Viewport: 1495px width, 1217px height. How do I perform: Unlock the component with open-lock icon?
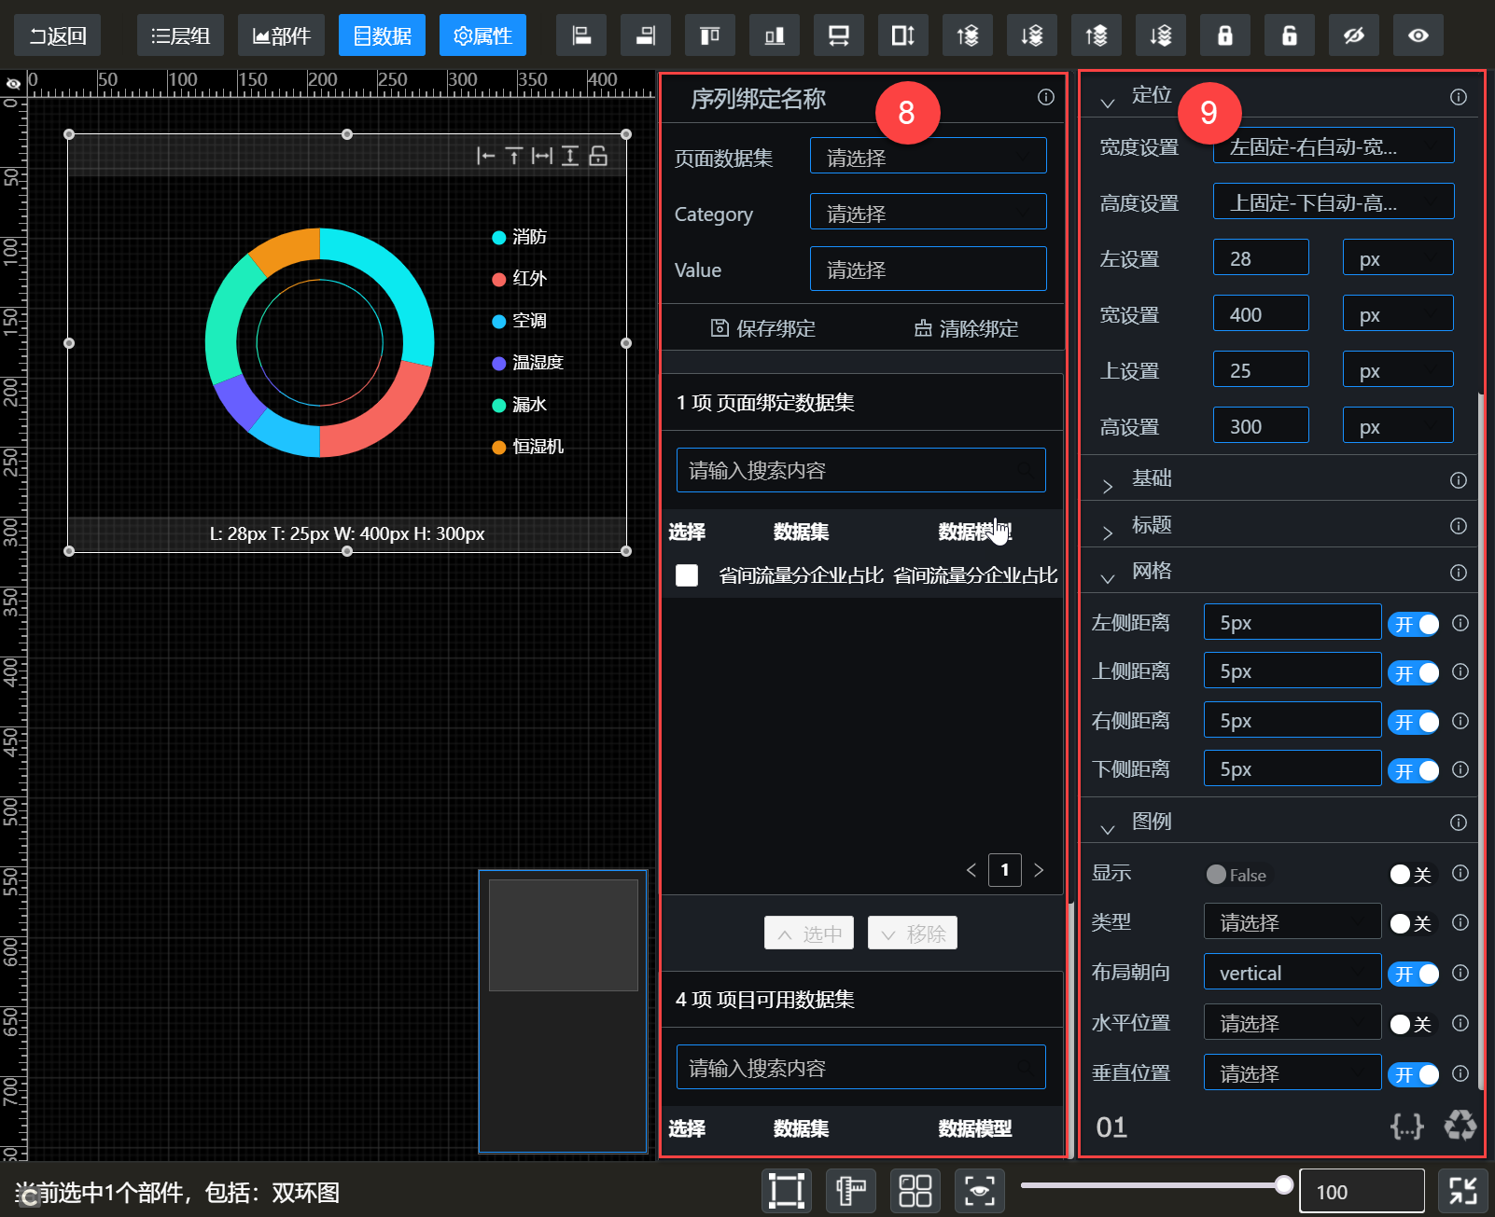[x=1290, y=35]
